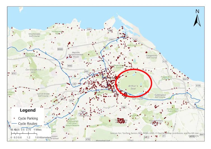This screenshot has height=149, width=211.
Task: Select the A772 road shield
Action: point(147,137)
